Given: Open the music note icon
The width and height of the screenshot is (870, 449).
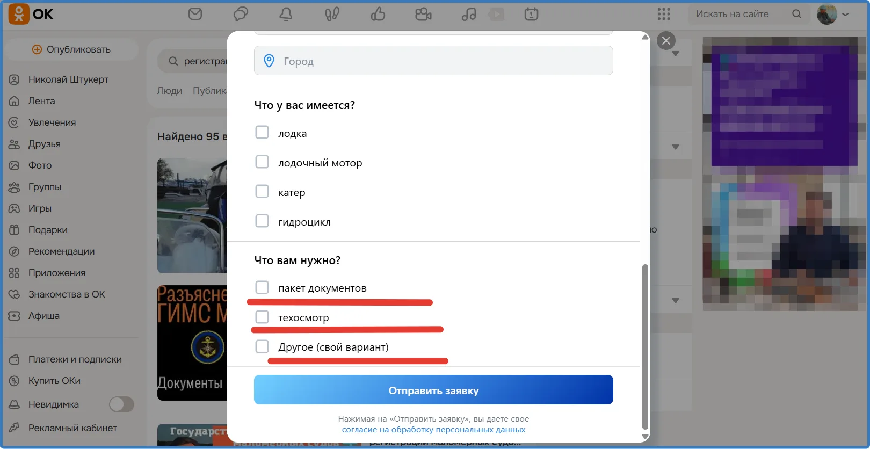Looking at the screenshot, I should coord(469,14).
